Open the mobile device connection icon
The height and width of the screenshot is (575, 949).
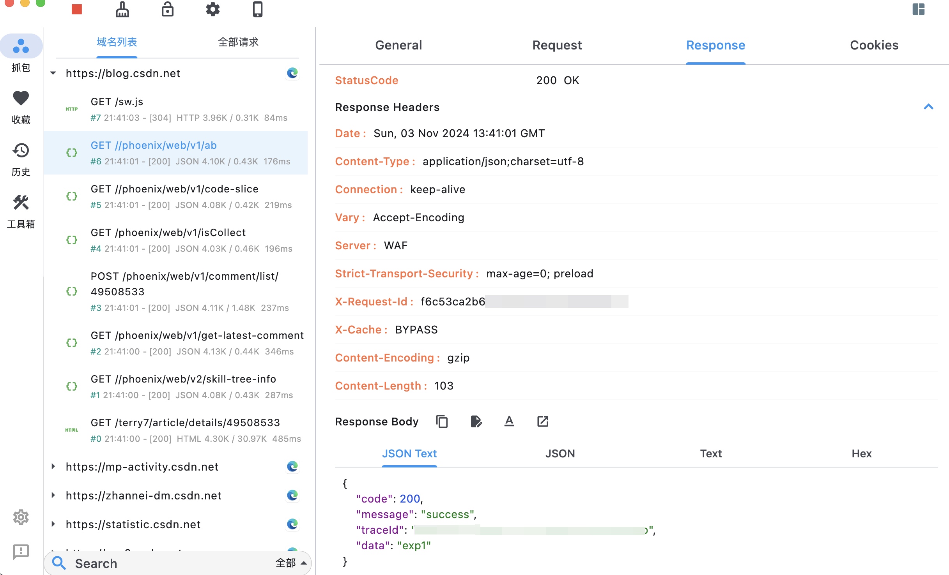258,9
